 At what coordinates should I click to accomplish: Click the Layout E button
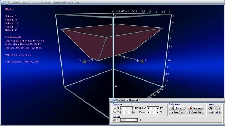(211, 108)
